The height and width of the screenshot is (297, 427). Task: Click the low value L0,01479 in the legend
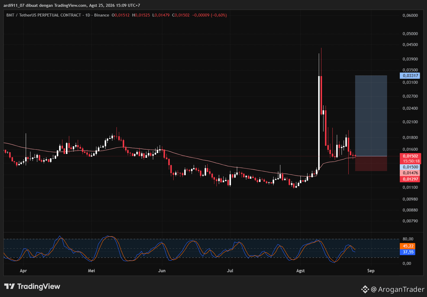tap(161, 15)
